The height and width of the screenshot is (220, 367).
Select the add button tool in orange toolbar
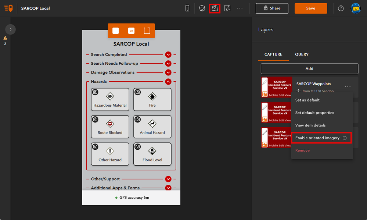click(116, 31)
